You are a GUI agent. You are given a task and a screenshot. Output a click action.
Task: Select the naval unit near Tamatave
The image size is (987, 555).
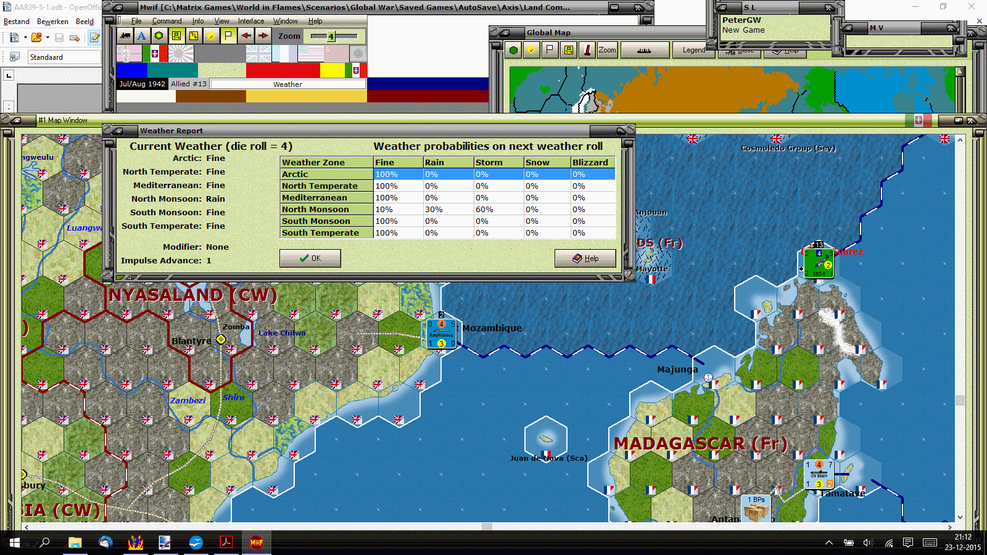click(x=819, y=474)
